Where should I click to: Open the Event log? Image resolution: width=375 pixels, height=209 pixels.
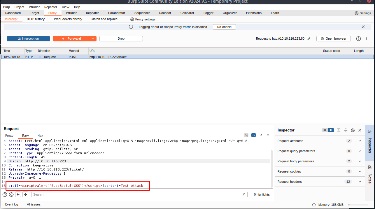pos(12,205)
